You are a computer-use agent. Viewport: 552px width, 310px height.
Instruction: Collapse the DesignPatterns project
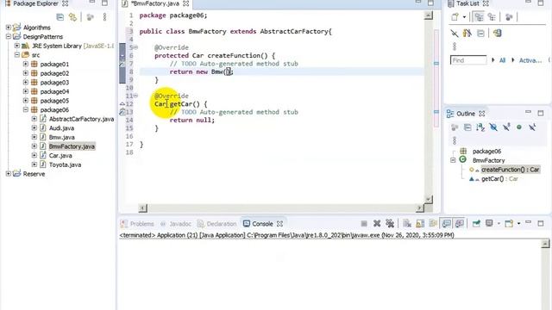click(x=8, y=36)
